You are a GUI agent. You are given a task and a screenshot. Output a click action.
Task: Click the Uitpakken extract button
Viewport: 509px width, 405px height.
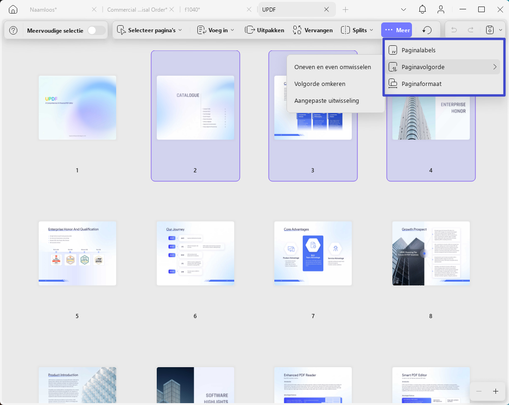[264, 30]
